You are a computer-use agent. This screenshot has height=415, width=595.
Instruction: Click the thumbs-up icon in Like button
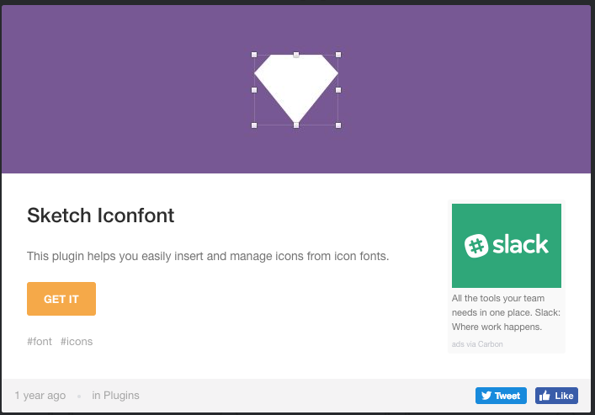(x=545, y=396)
